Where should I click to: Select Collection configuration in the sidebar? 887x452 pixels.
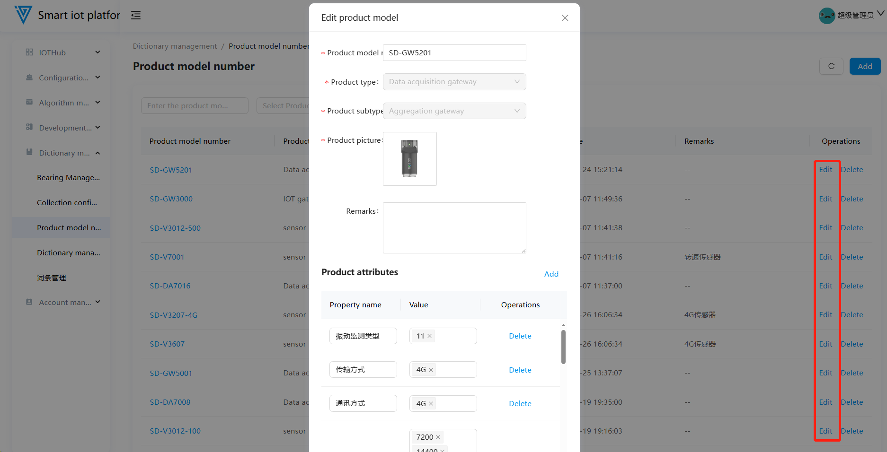[x=67, y=203]
